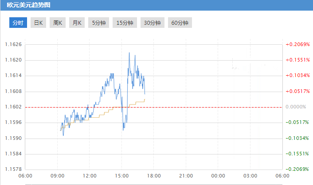
Task: Click the 00:00 time axis label
Action: [219, 176]
